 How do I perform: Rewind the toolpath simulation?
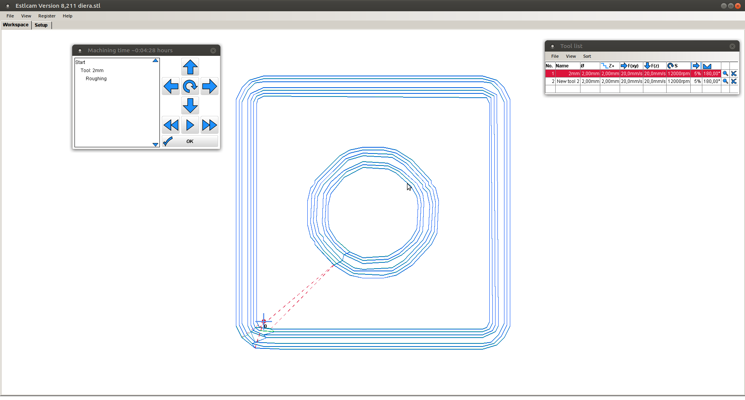pos(171,125)
